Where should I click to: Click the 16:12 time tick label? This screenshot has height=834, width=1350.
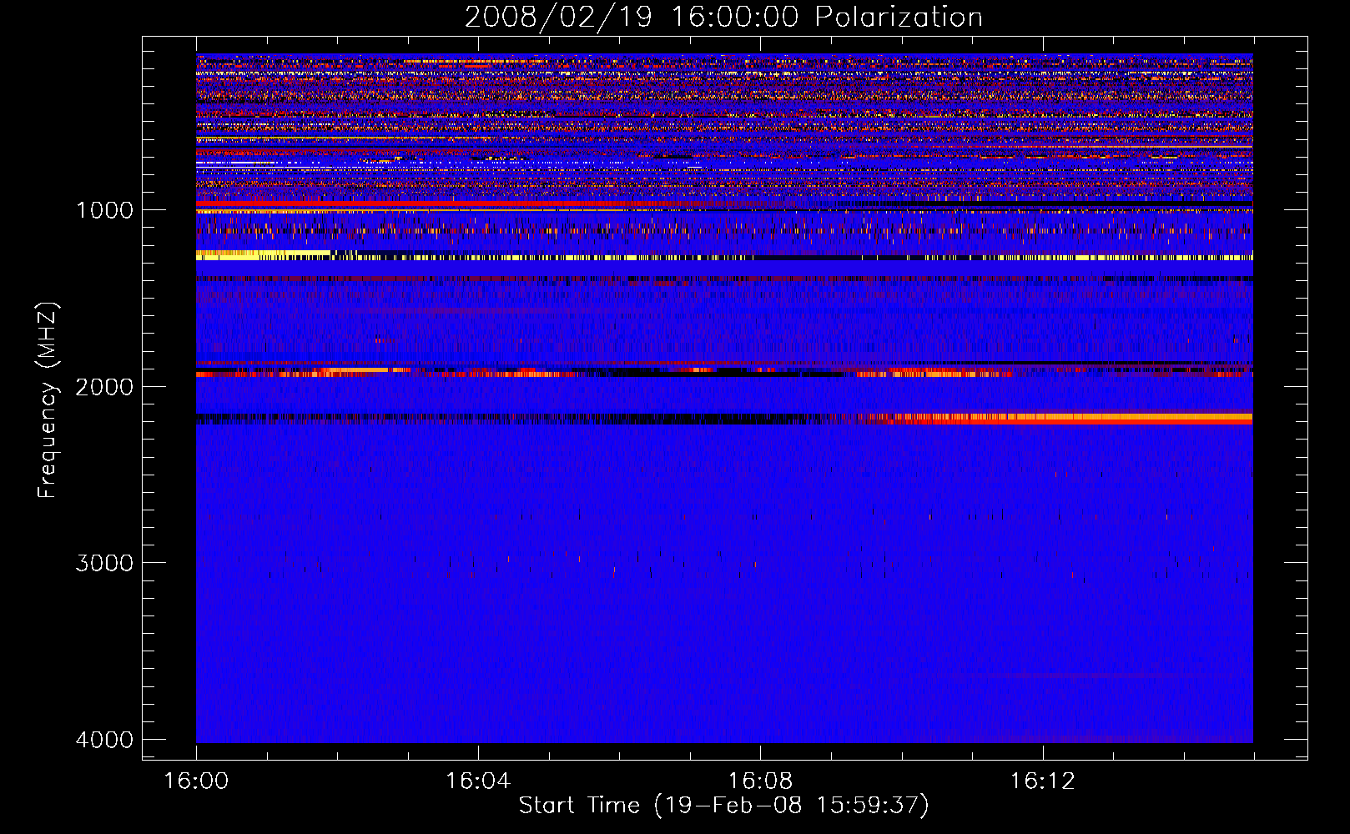point(1042,781)
